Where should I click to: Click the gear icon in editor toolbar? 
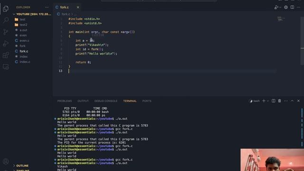286,7
